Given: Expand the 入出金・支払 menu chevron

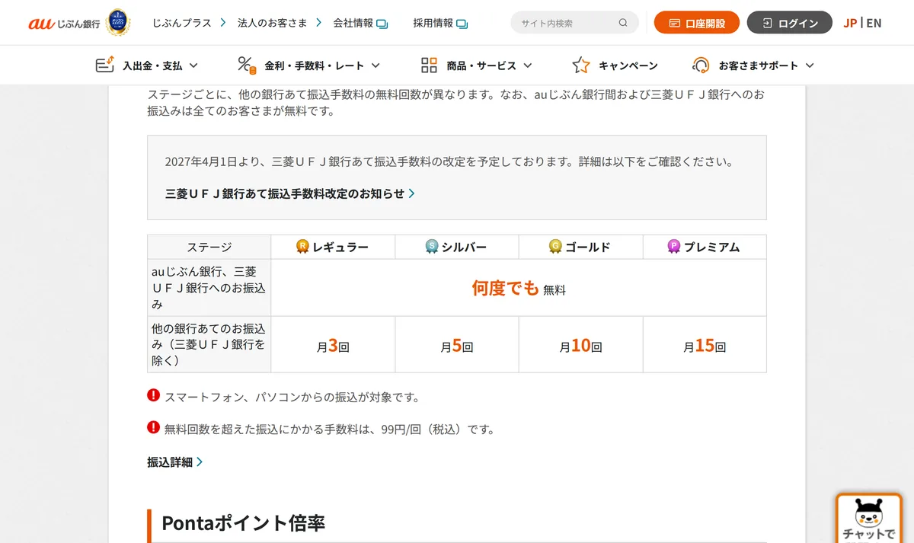Looking at the screenshot, I should [193, 65].
